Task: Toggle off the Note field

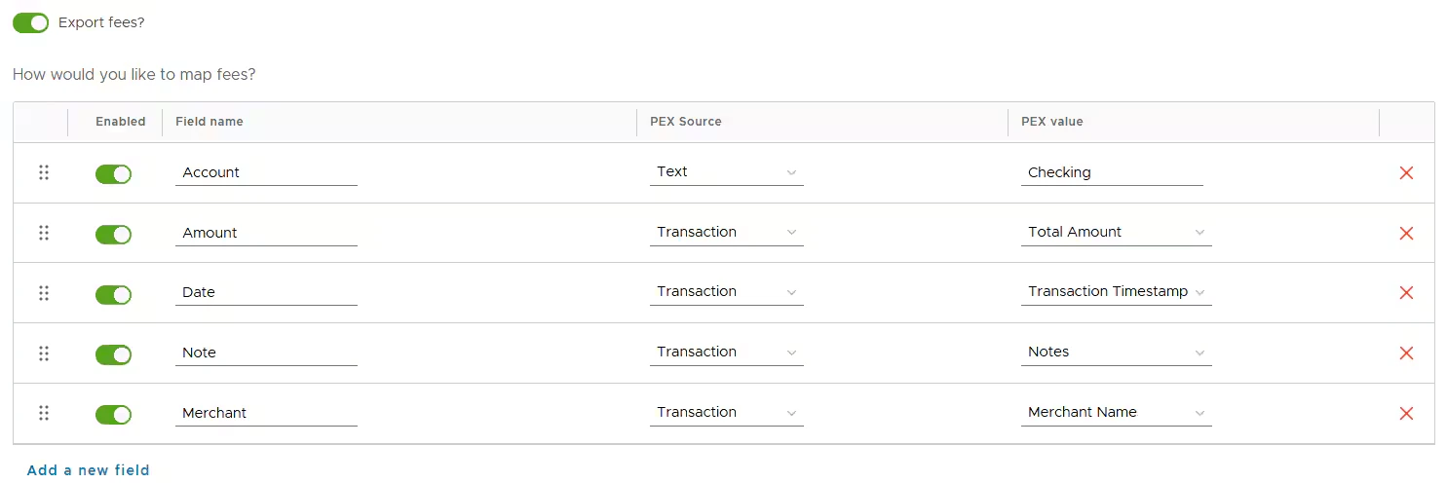Action: pos(113,354)
